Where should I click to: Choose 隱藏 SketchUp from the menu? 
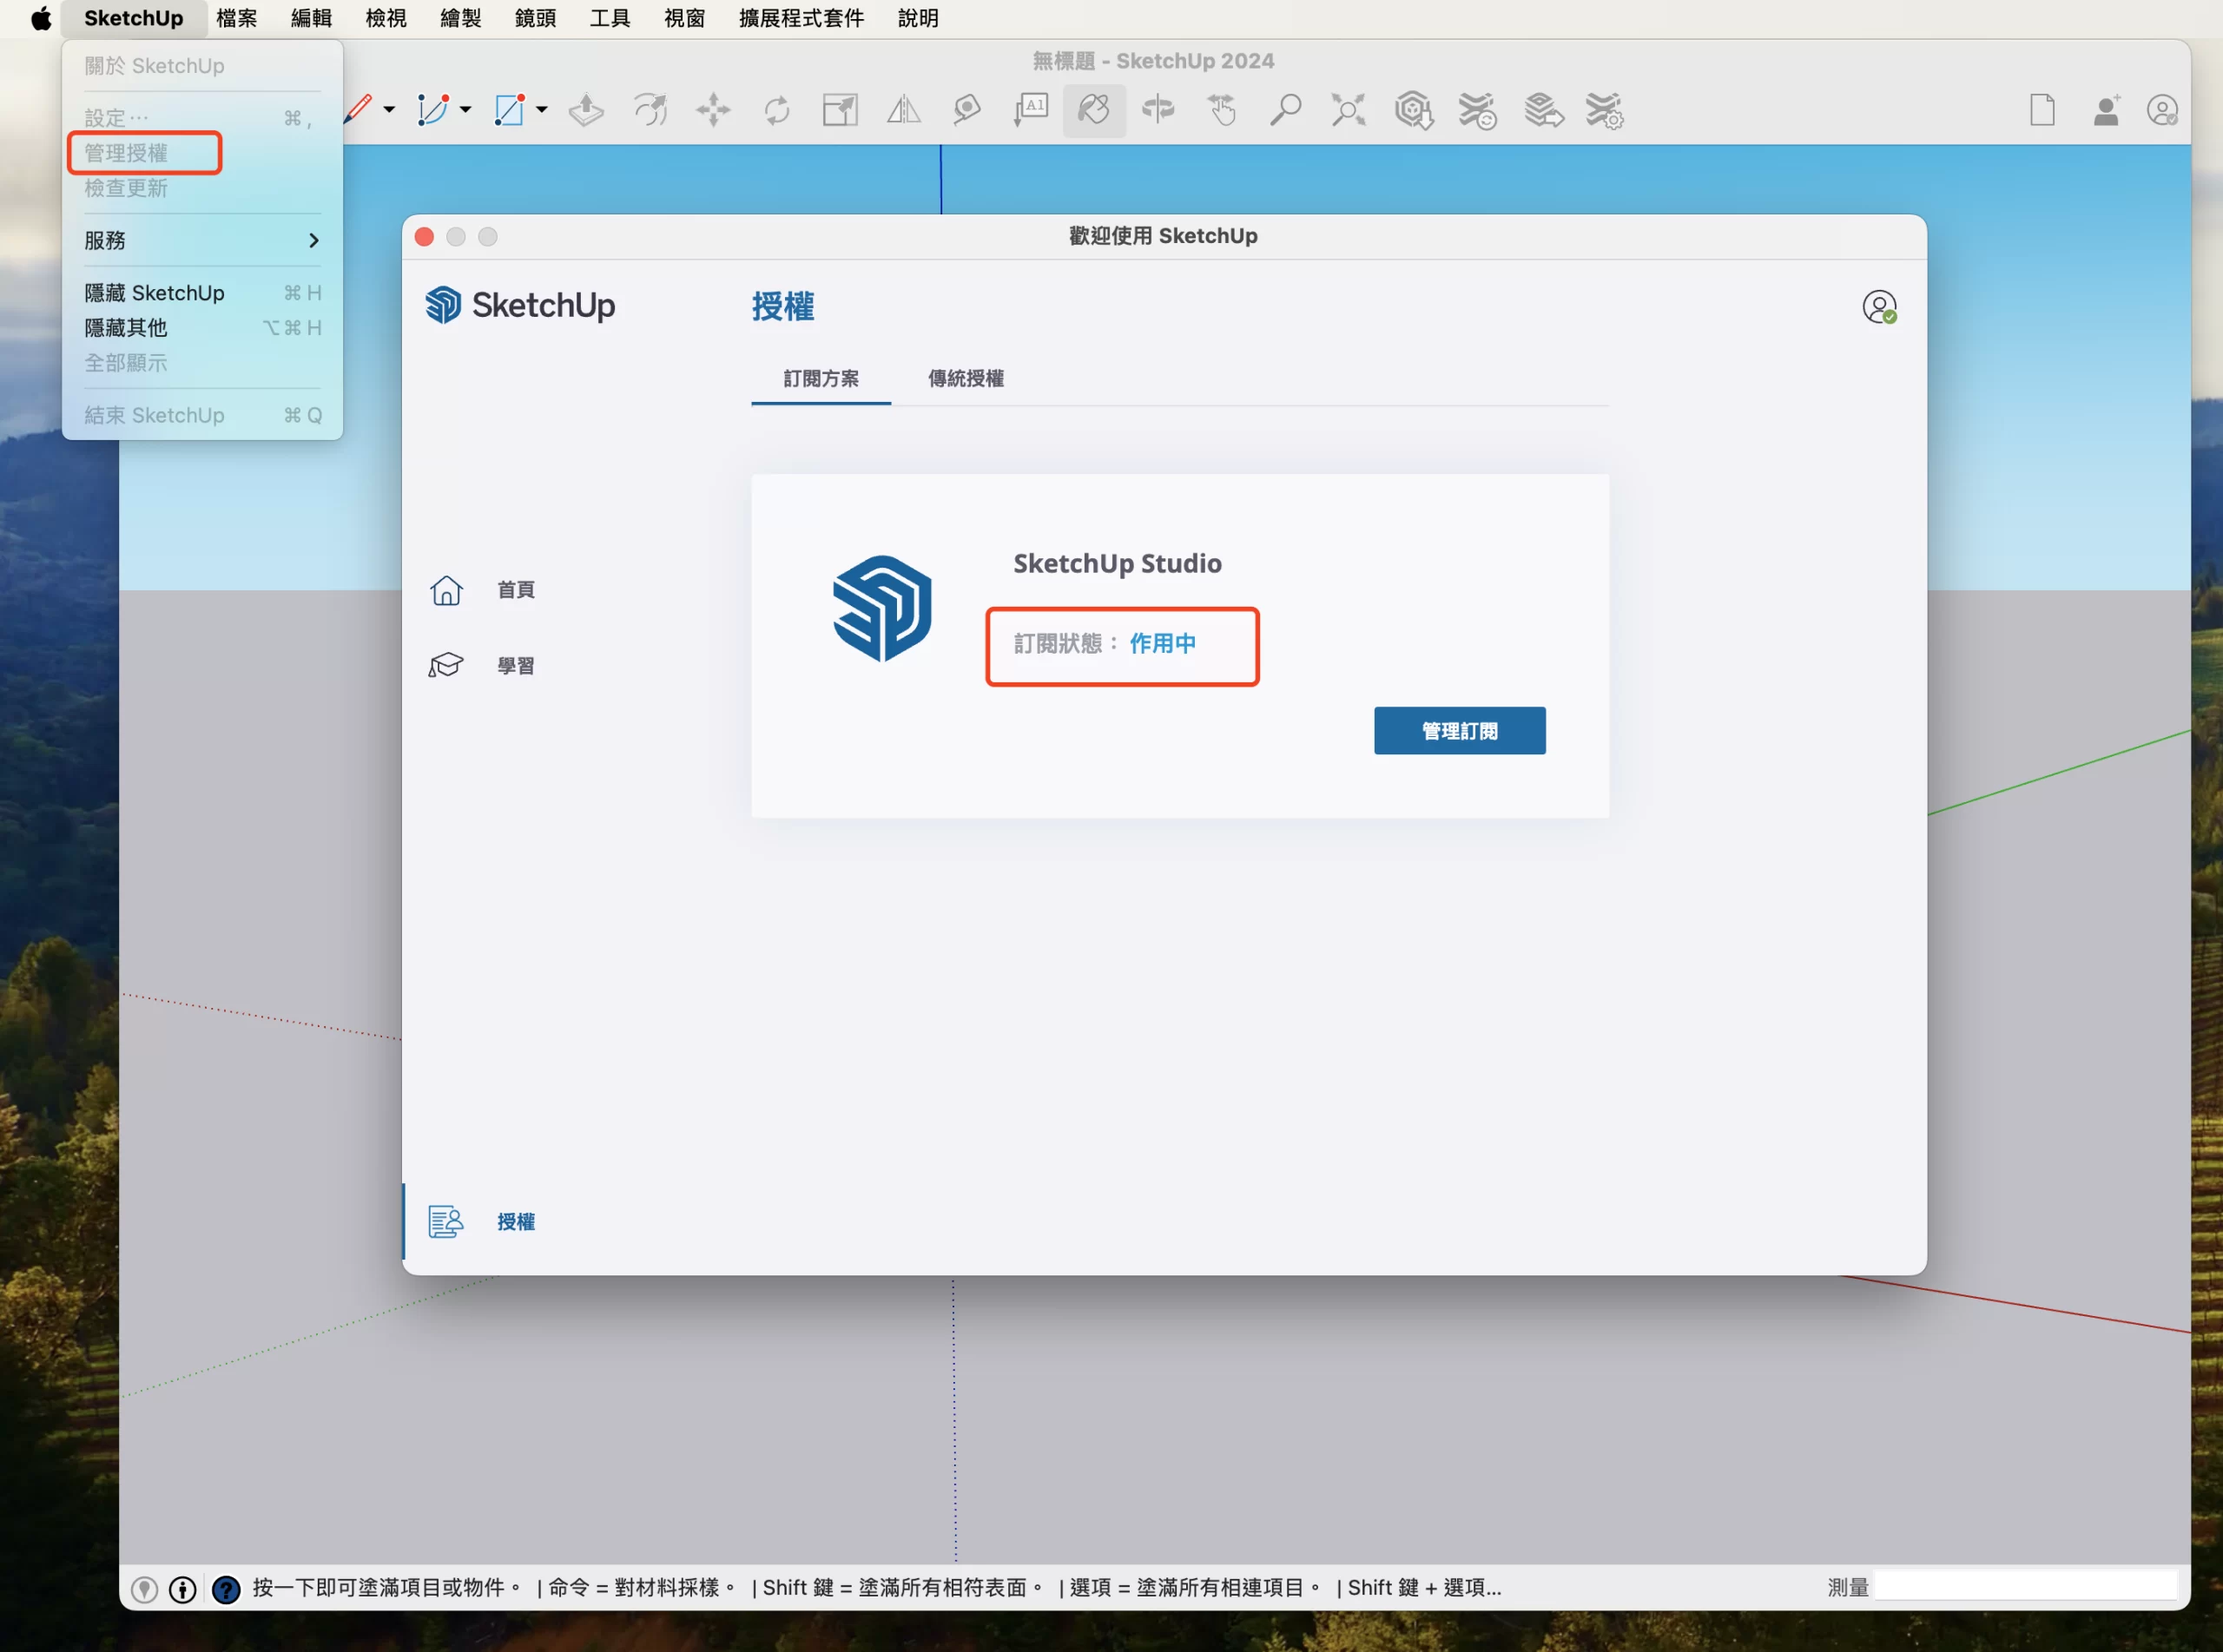(x=155, y=293)
